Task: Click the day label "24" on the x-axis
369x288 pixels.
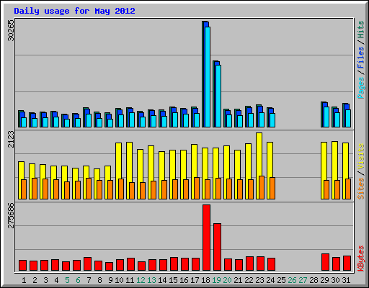Action: point(270,280)
